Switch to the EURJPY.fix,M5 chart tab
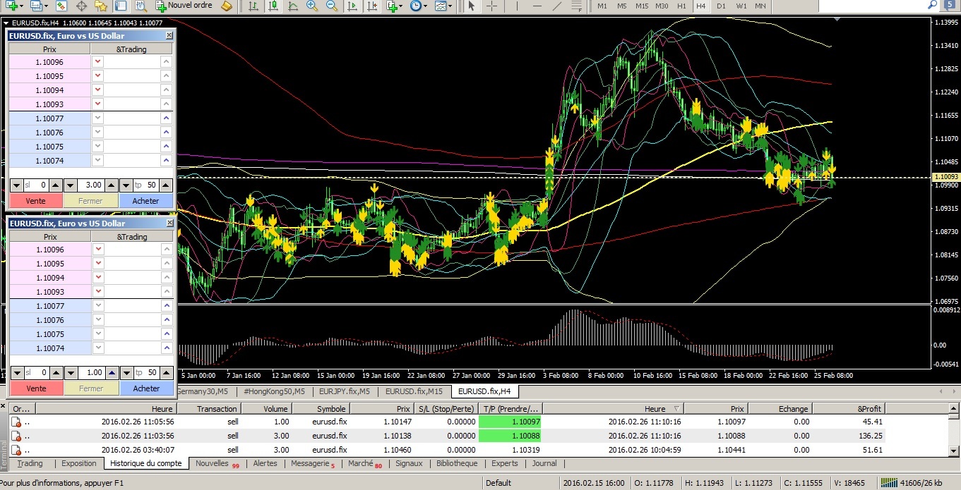Image resolution: width=961 pixels, height=490 pixels. (x=344, y=391)
